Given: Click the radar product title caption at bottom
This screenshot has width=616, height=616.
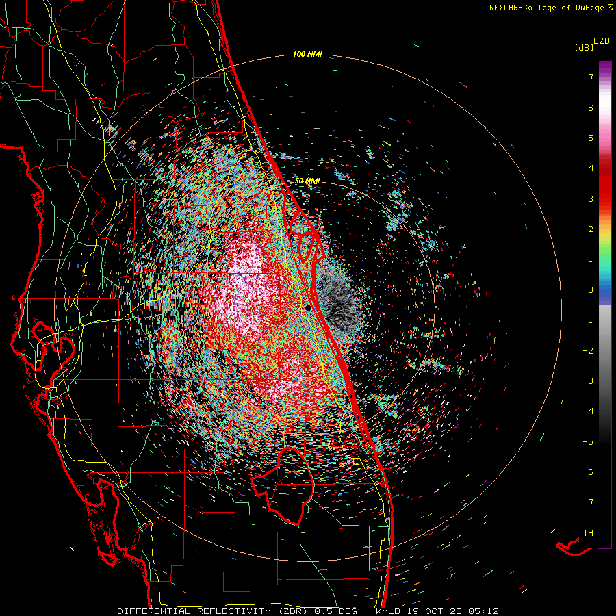Looking at the screenshot, I should tap(307, 611).
